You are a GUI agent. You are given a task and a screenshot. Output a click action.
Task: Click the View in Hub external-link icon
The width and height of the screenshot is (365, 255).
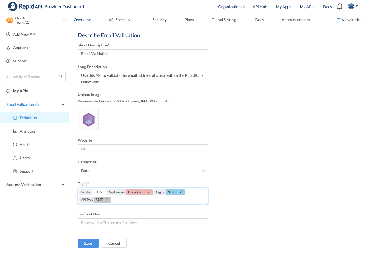coord(339,20)
